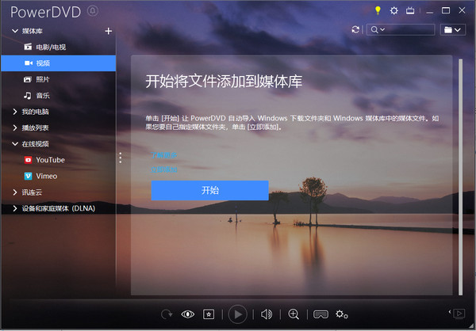476x331 pixels.
Task: Expand the 播放列表 section
Action: coord(15,127)
